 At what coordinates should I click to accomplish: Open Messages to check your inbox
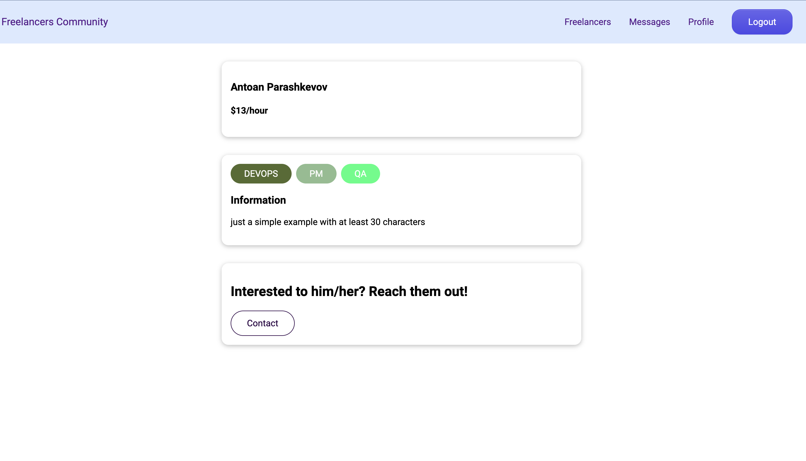point(649,22)
